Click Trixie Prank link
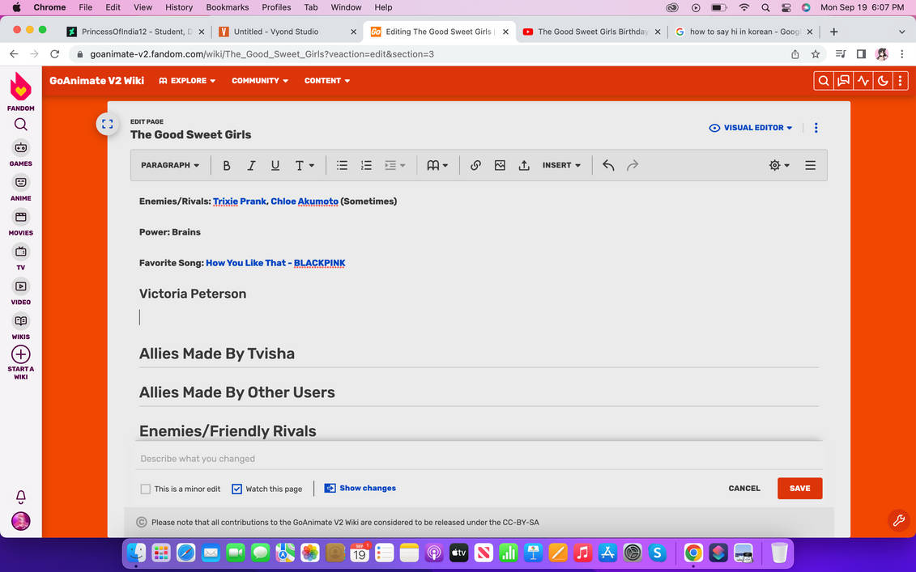 click(240, 201)
